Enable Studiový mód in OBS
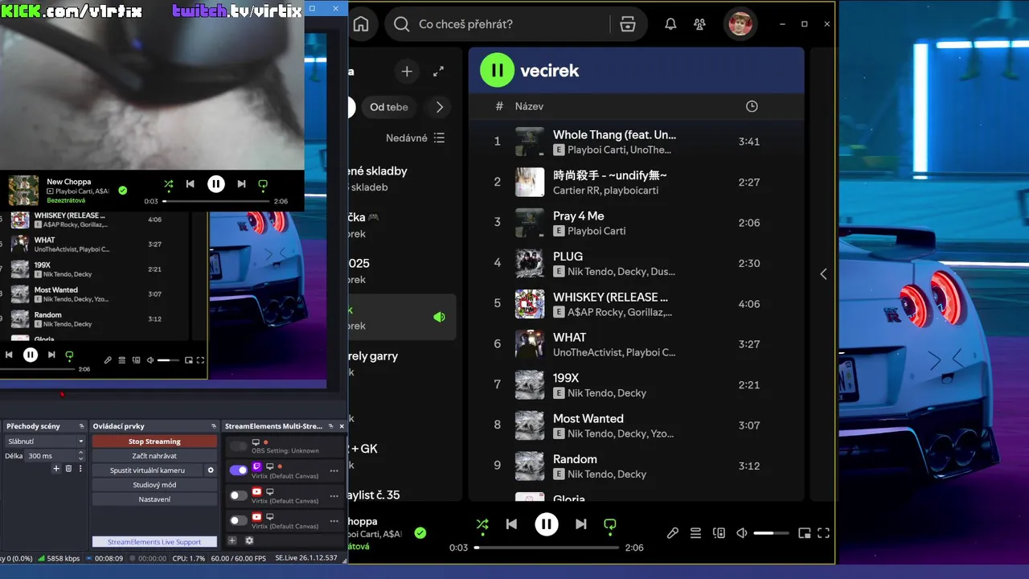1029x579 pixels. click(x=154, y=485)
